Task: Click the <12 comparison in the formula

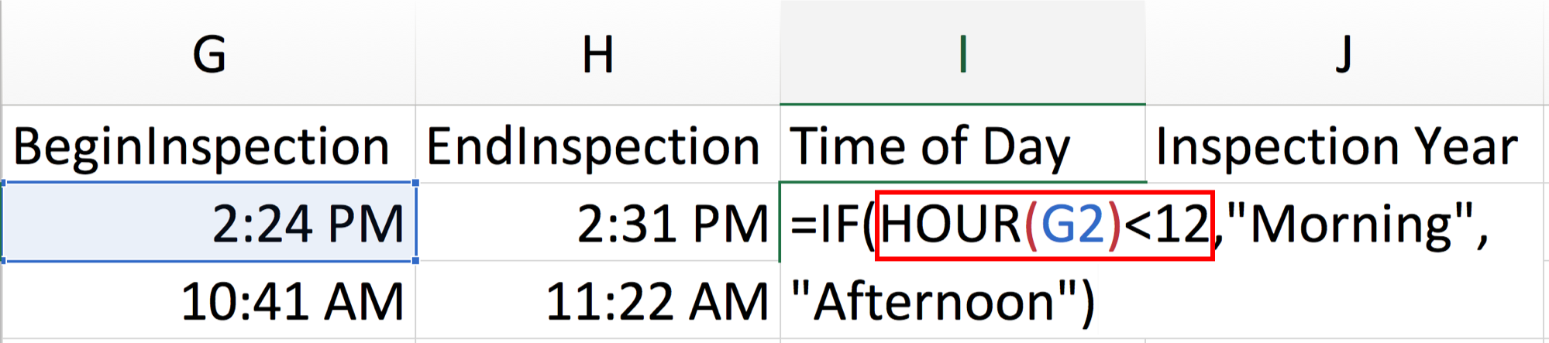Action: pyautogui.click(x=1165, y=225)
